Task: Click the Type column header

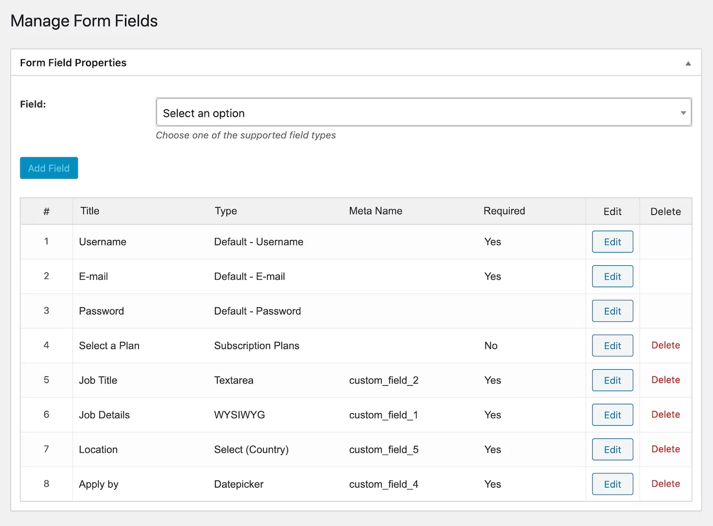Action: coord(226,211)
